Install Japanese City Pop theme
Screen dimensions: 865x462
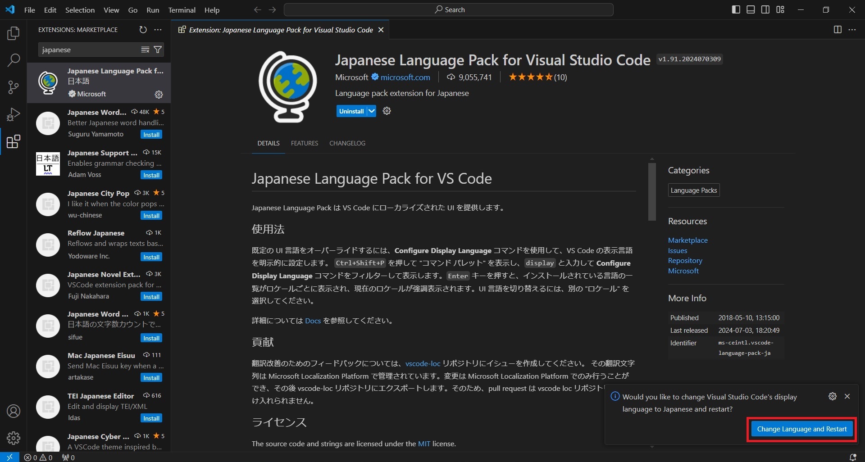(151, 216)
